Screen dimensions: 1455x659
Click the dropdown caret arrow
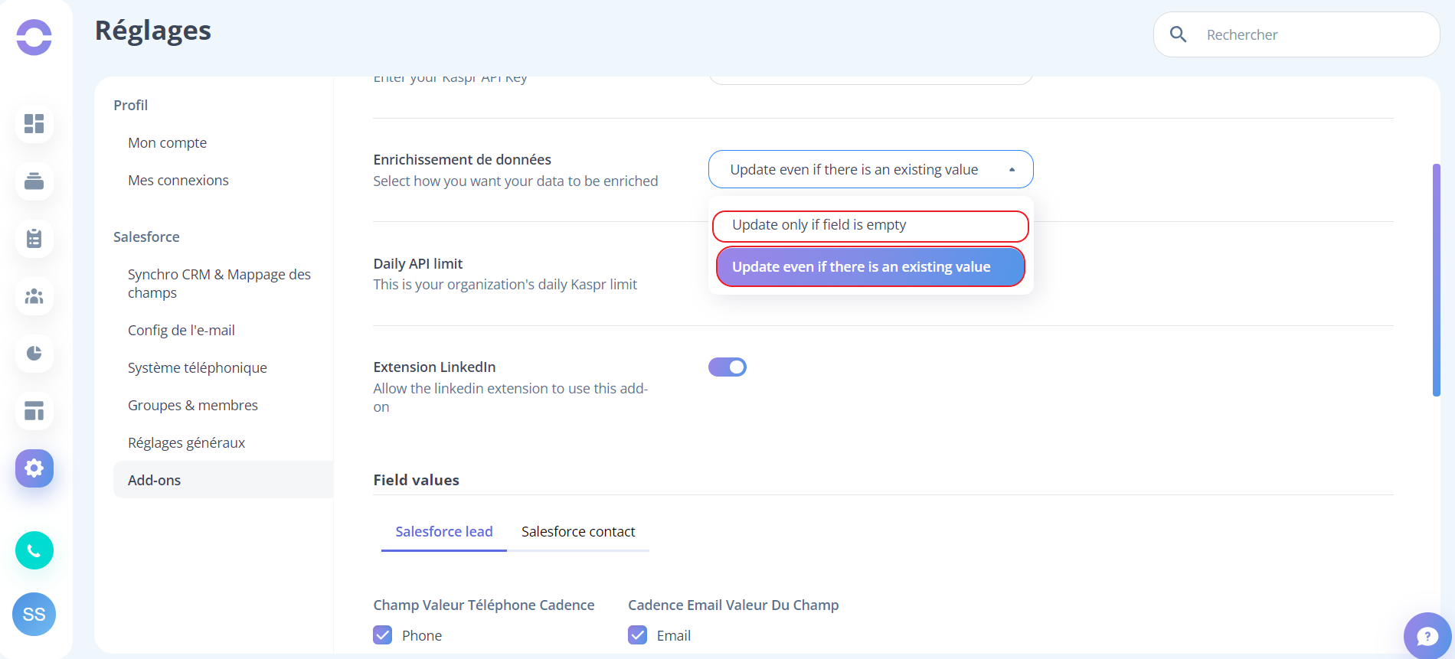(x=1012, y=170)
